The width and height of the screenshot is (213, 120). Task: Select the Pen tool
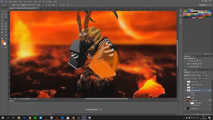2,32
